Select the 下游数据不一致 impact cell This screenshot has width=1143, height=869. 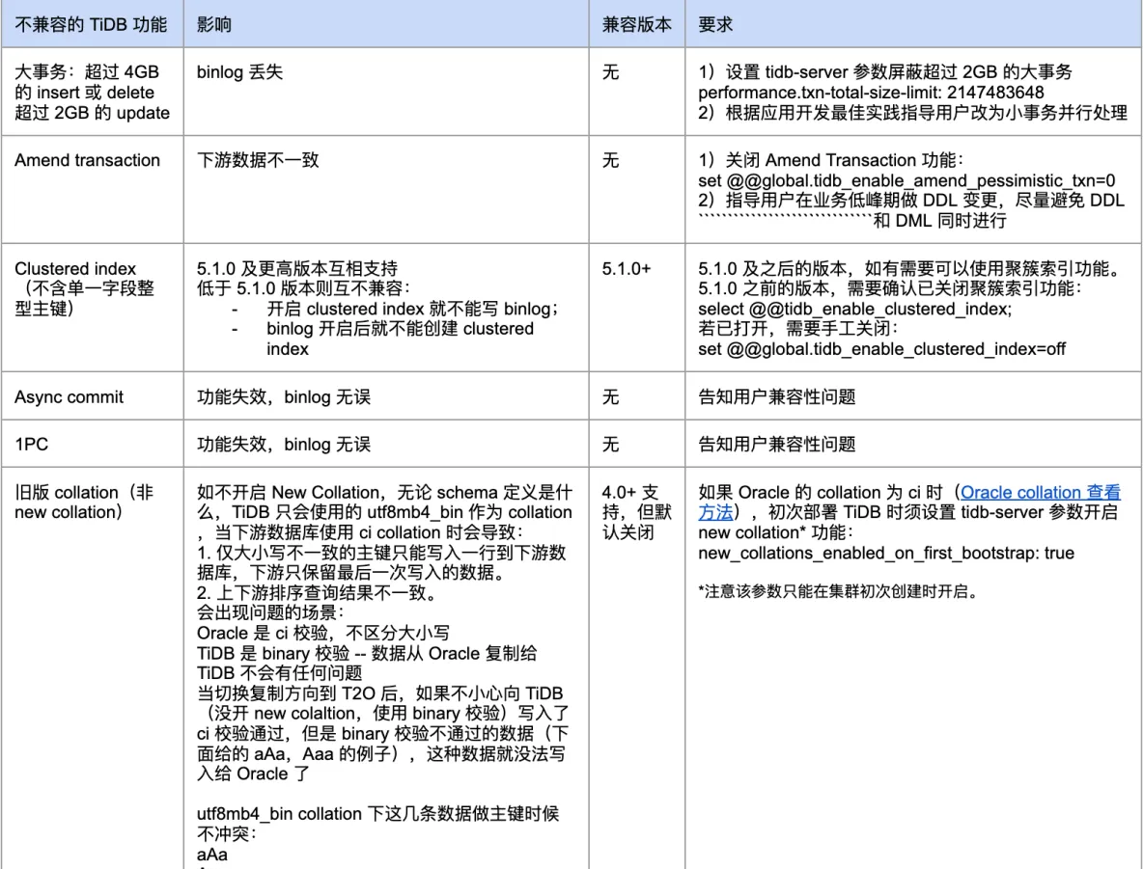coord(385,189)
